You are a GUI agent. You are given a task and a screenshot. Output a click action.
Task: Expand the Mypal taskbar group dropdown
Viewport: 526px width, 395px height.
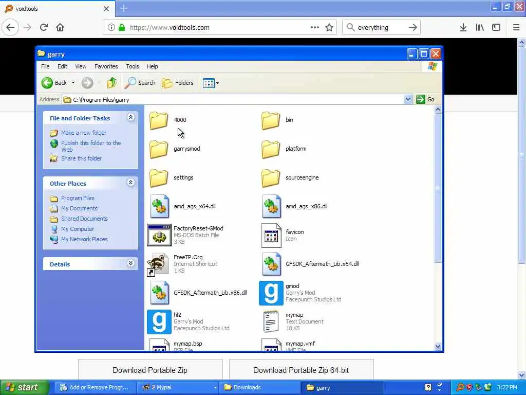tap(215, 388)
